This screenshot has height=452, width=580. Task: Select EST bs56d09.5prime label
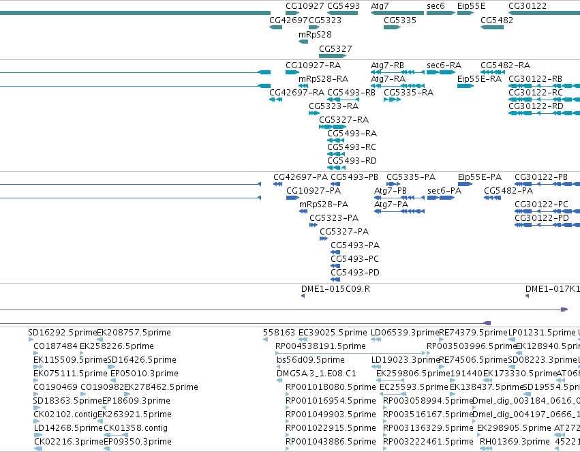pos(310,360)
